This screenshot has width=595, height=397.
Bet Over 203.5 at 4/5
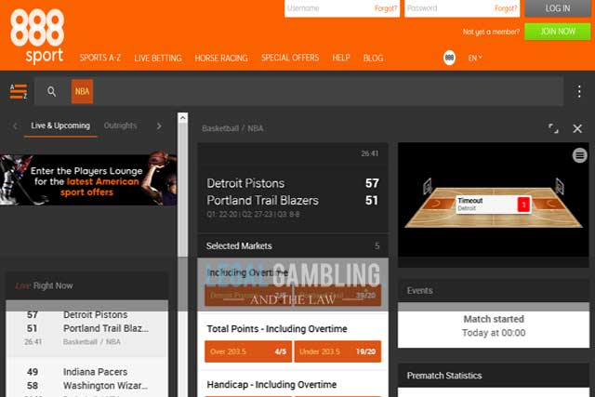click(x=248, y=351)
